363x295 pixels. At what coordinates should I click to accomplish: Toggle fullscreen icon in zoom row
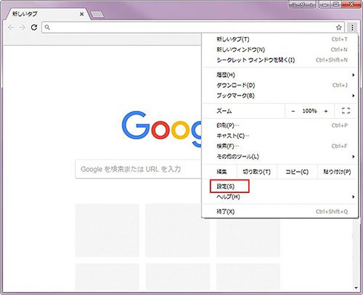pos(346,111)
